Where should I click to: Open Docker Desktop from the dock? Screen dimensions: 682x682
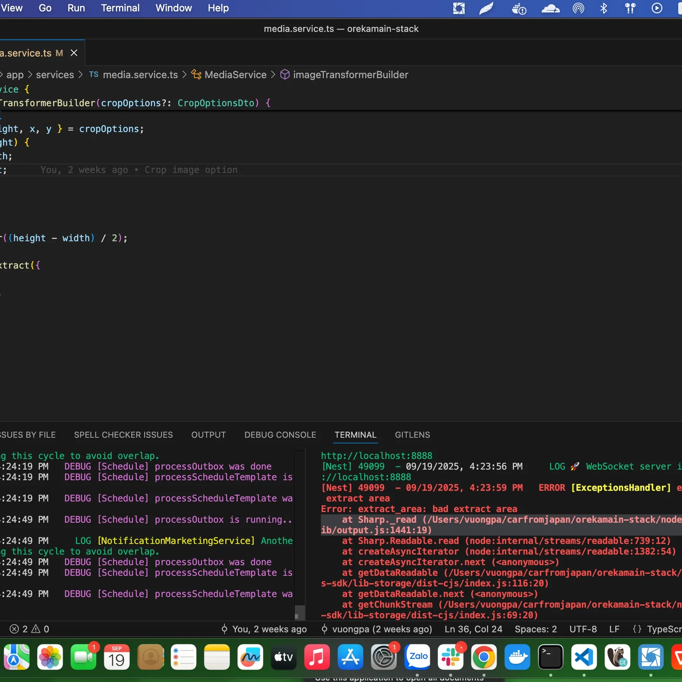pyautogui.click(x=517, y=657)
